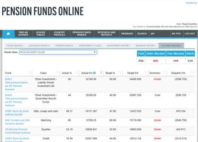Click the Contact Us link
This screenshot has width=198, height=142.
point(191,3)
